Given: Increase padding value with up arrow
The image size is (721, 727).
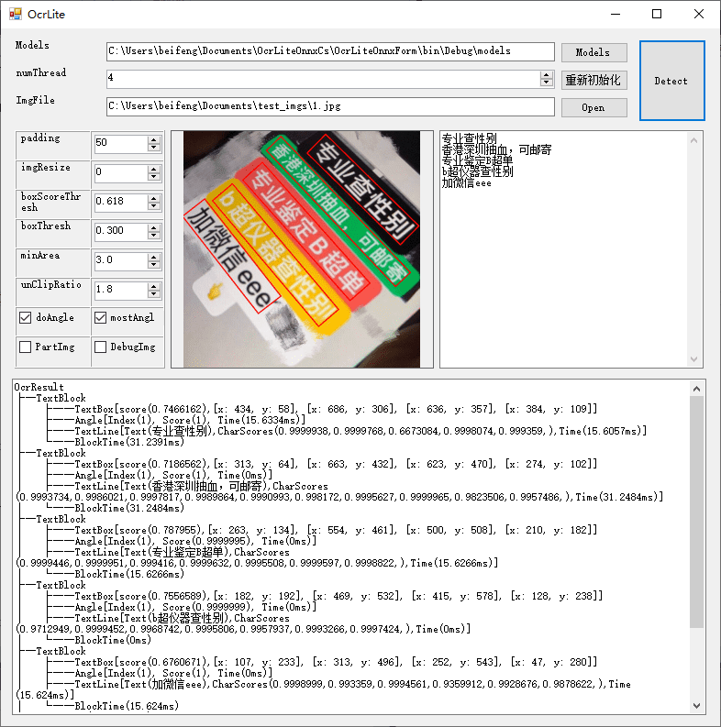Looking at the screenshot, I should pyautogui.click(x=154, y=140).
